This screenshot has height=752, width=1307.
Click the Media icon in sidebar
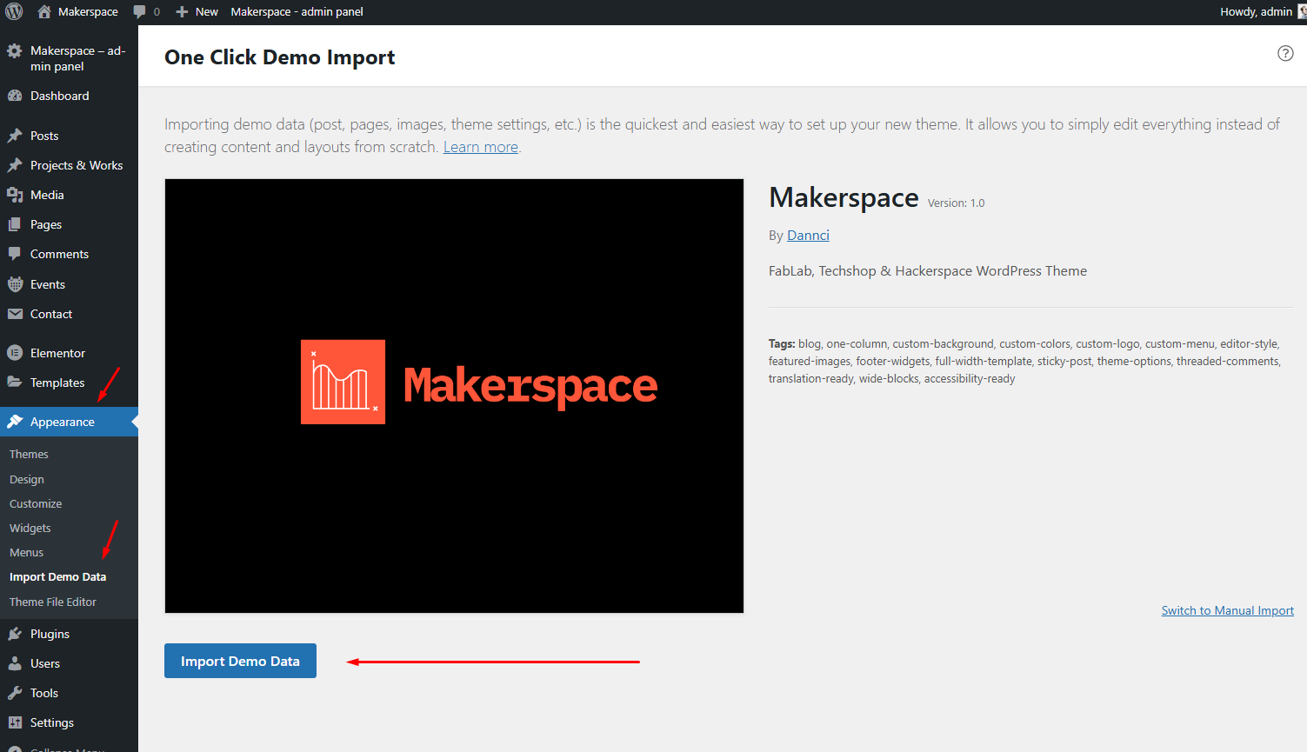click(x=15, y=195)
